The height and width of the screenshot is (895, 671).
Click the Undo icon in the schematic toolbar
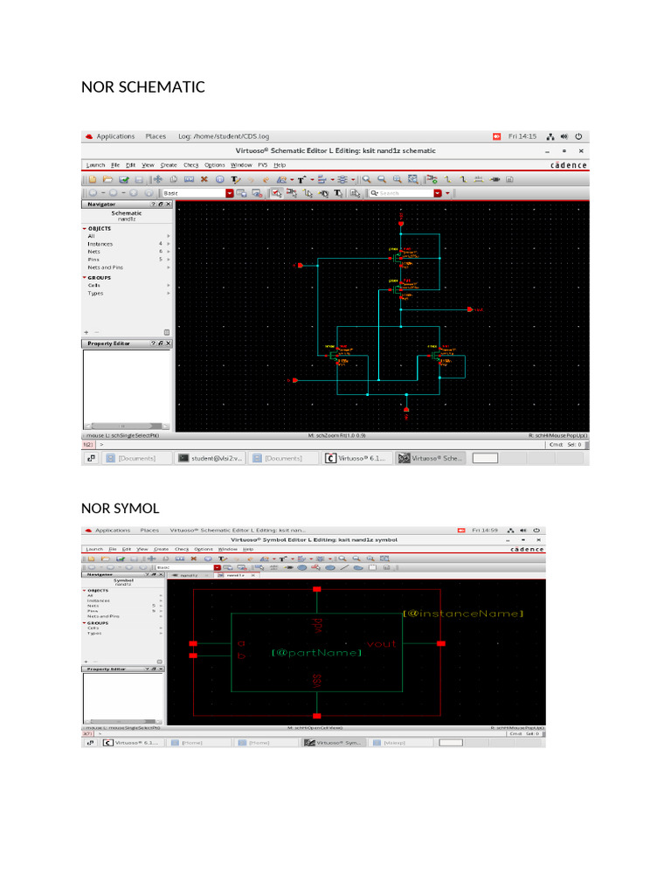pyautogui.click(x=251, y=179)
